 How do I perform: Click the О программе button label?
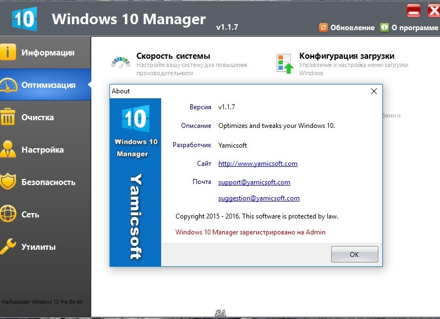click(x=415, y=27)
